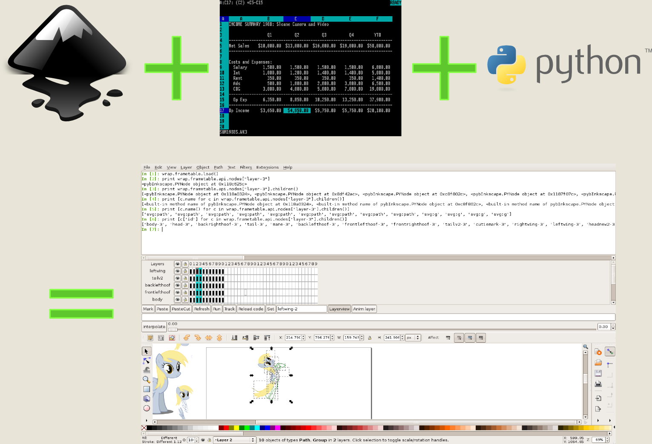652x444 pixels.
Task: Expand more commands arrow in right bar
Action: (x=598, y=421)
